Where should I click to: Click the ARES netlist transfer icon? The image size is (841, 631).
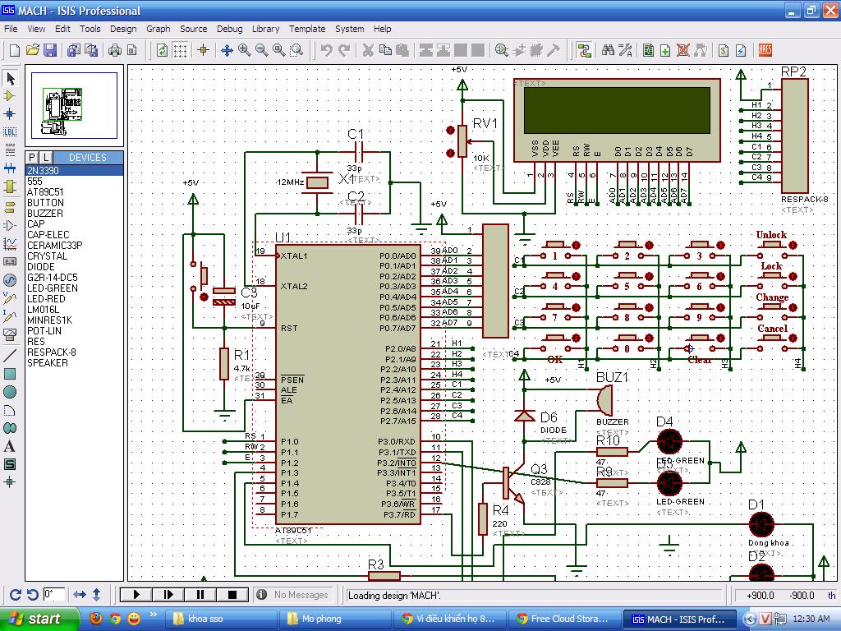(765, 51)
